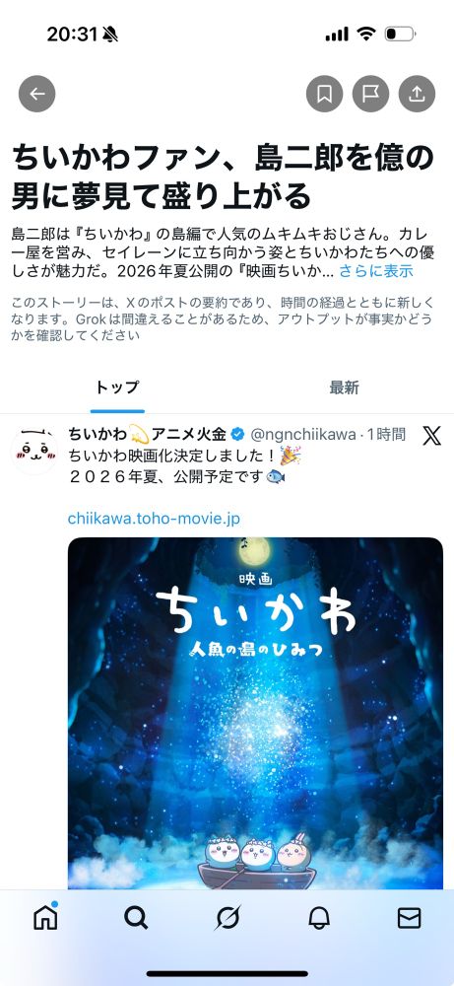Open Search from bottom navigation
This screenshot has width=454, height=986.
tap(136, 919)
